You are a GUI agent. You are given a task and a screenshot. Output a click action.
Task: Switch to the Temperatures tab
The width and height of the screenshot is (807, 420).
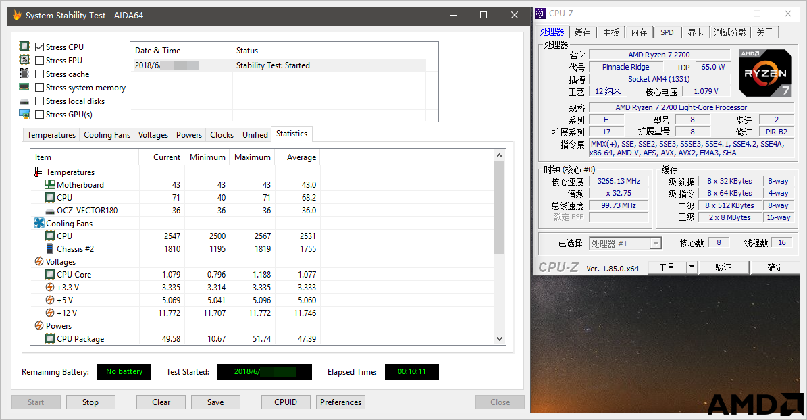pos(51,135)
